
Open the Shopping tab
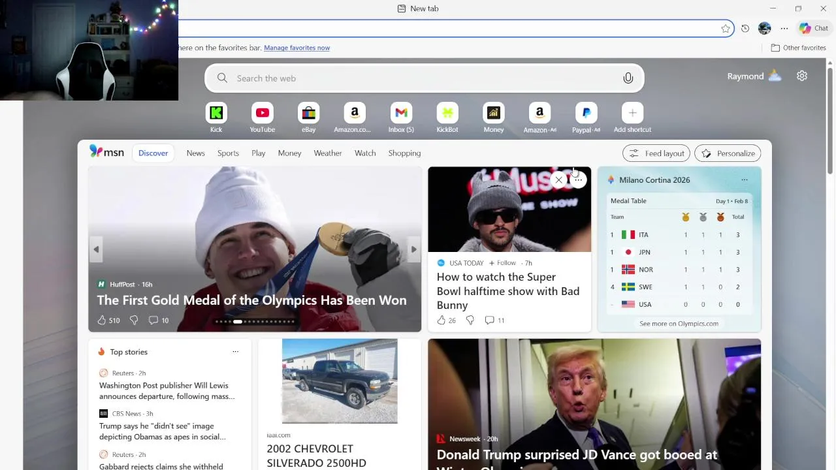[x=404, y=153]
